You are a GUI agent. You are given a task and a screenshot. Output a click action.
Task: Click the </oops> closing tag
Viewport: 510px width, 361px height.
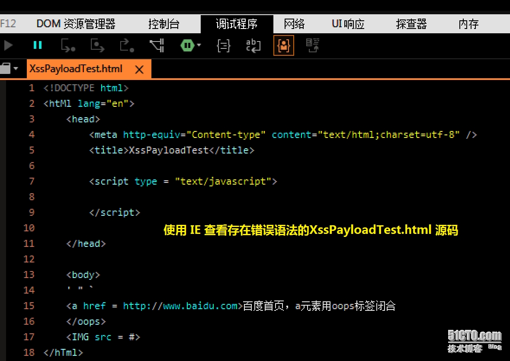pyautogui.click(x=86, y=321)
